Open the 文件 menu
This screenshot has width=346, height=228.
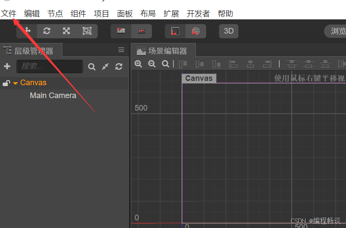click(9, 14)
